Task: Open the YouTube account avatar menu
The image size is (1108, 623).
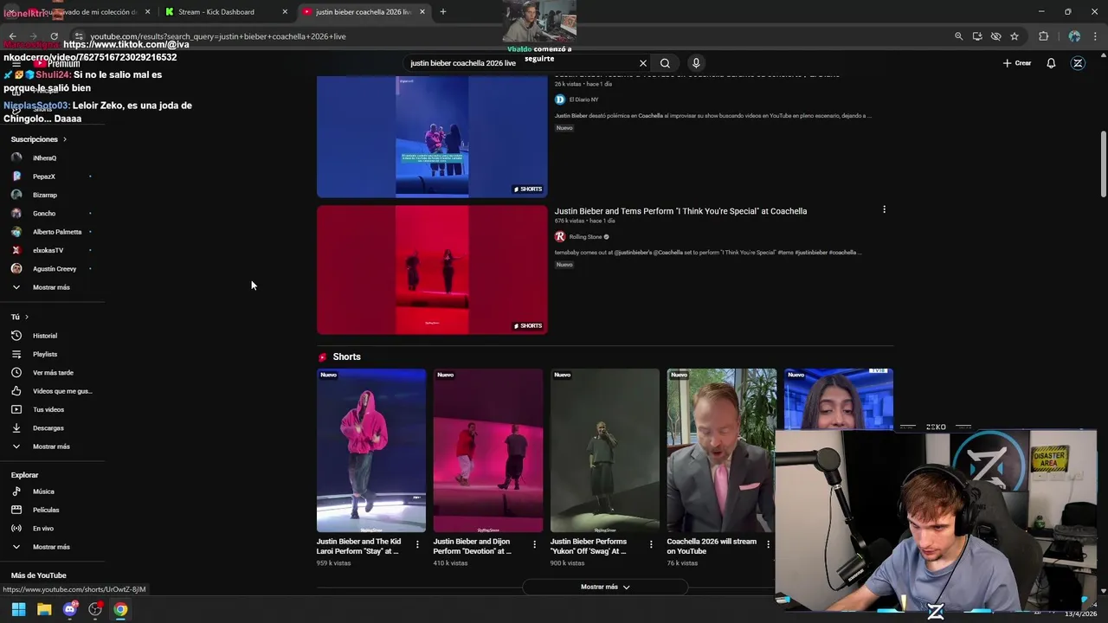Action: (x=1078, y=63)
